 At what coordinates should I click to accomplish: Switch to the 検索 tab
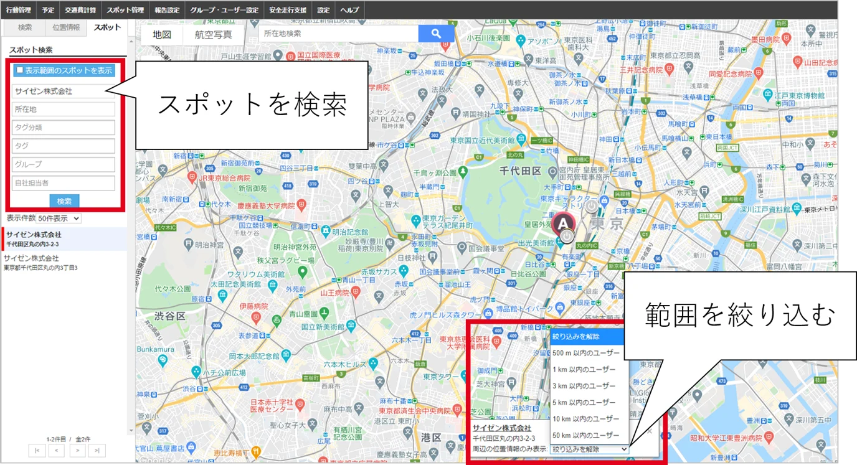click(x=25, y=27)
